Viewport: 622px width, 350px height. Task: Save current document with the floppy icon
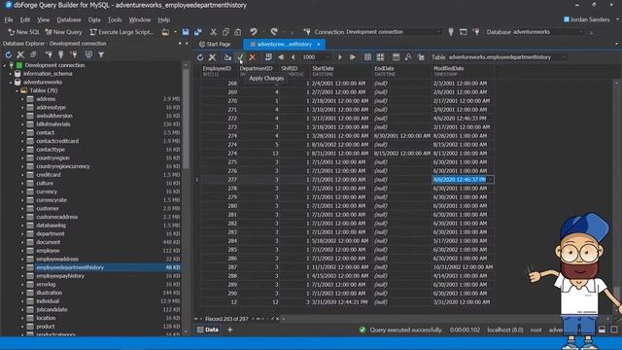tap(186, 32)
